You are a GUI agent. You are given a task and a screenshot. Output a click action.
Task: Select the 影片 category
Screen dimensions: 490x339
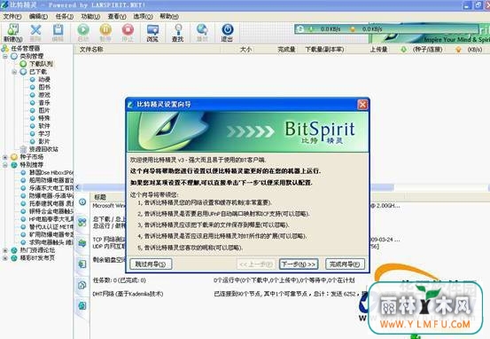click(x=44, y=141)
